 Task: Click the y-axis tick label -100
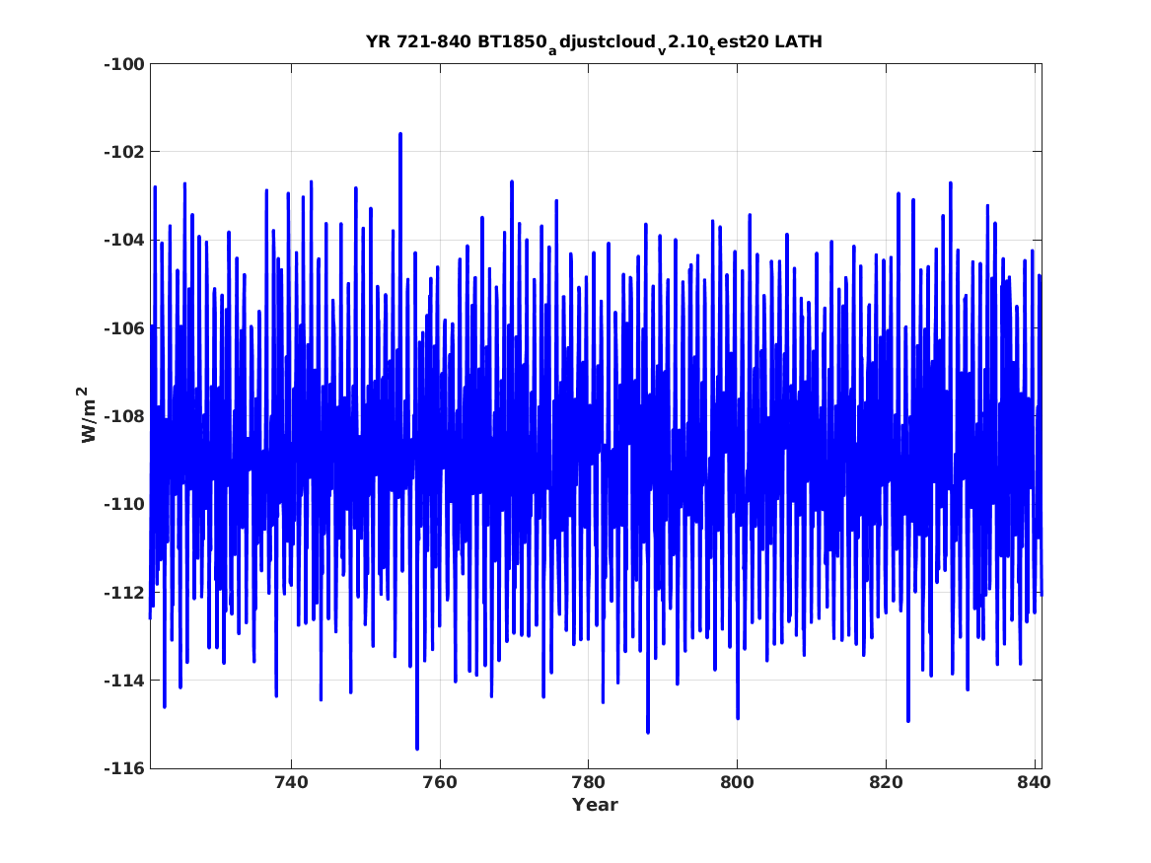tap(124, 64)
